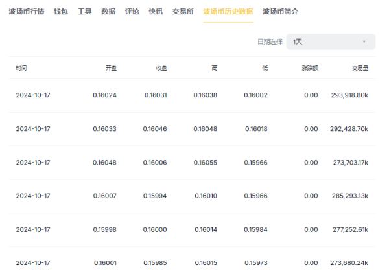
Task: Click the 时间 column header
Action: 21,68
